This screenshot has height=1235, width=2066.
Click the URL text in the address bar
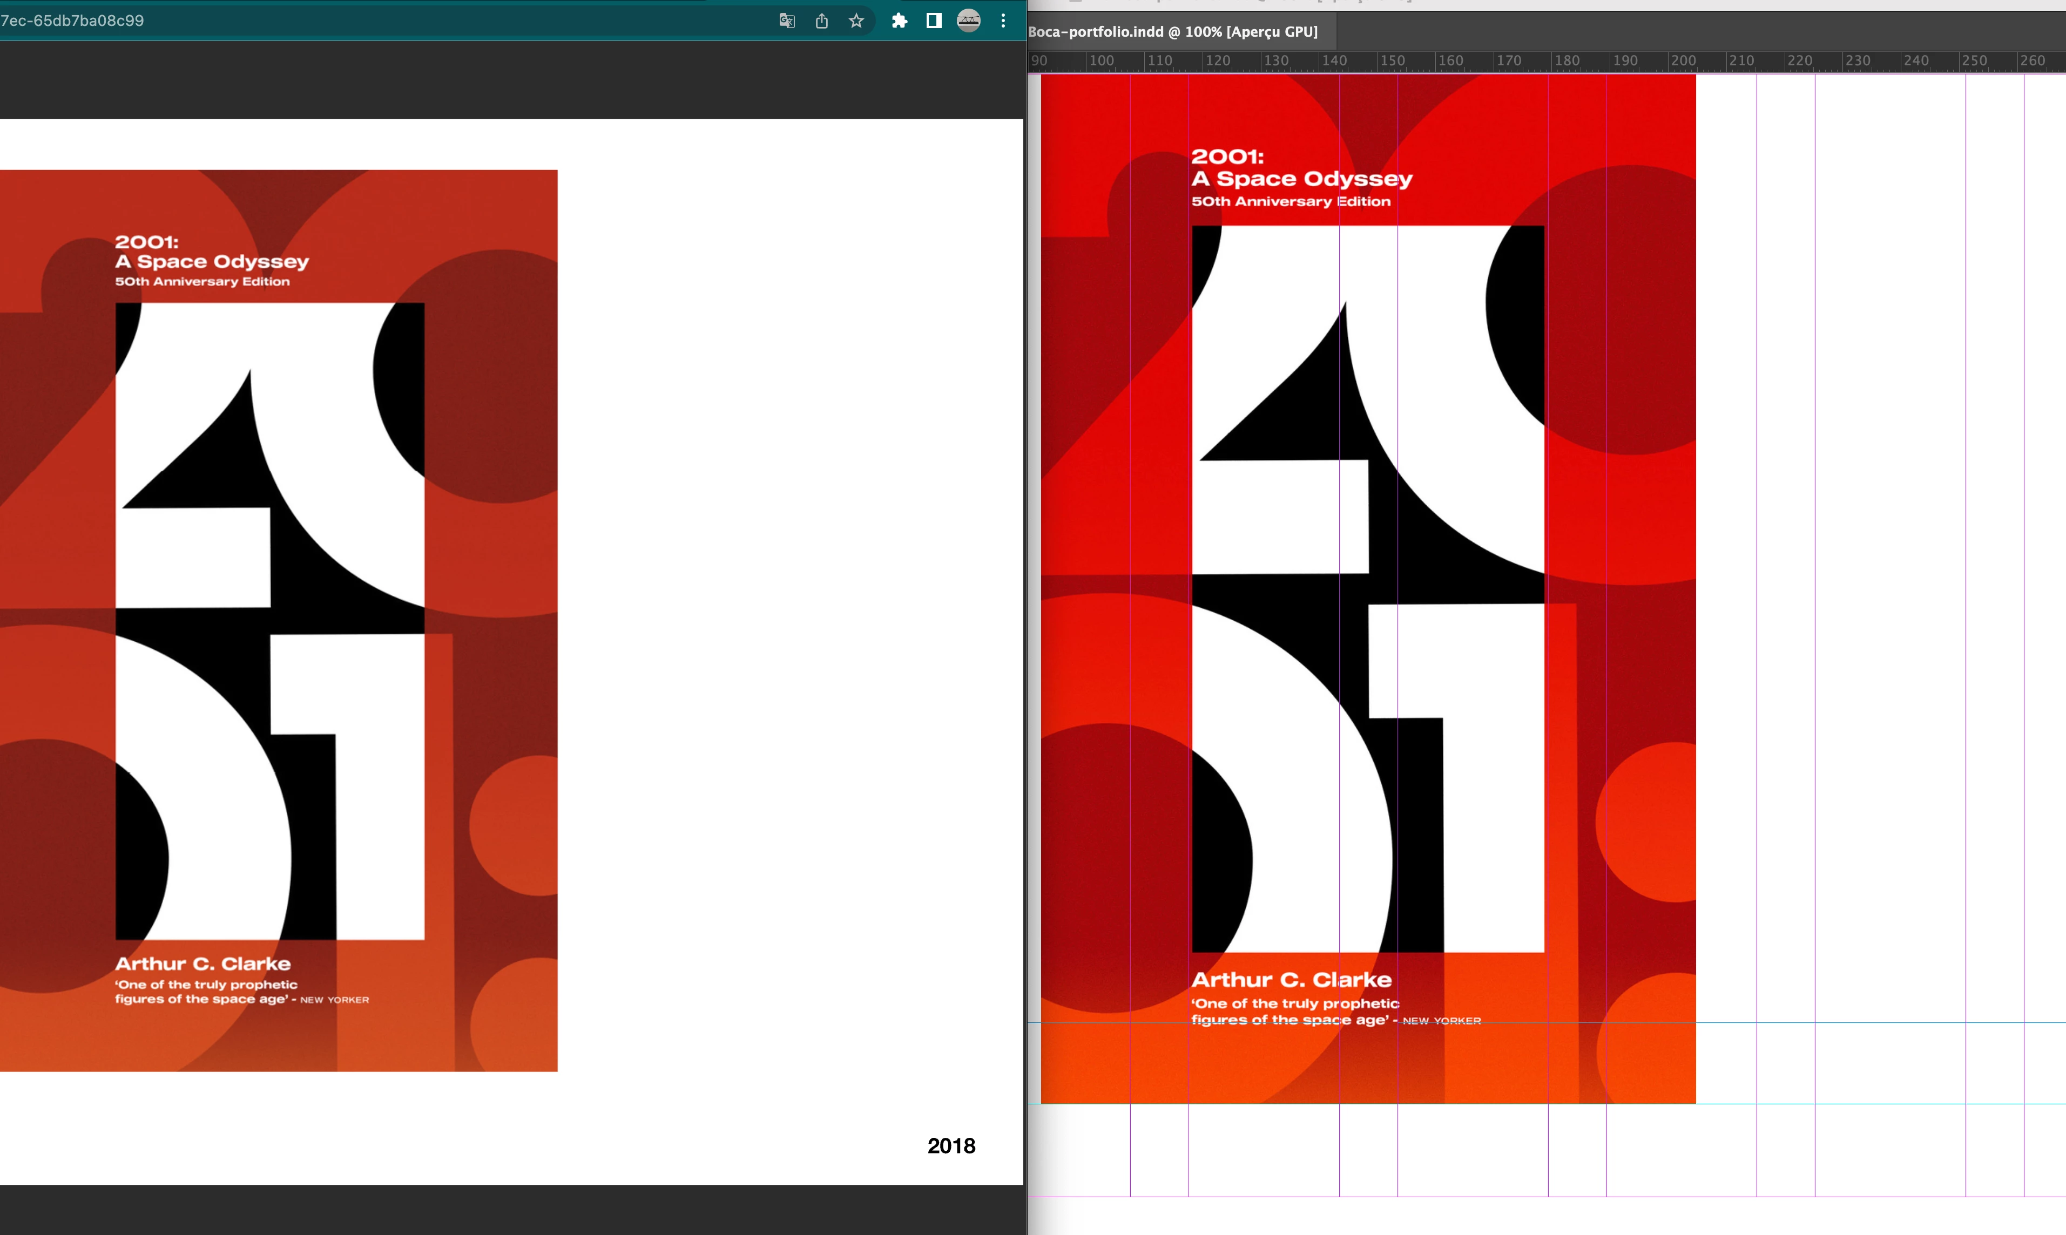72,21
